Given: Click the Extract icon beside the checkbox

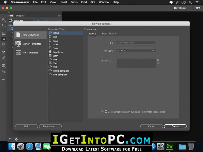Looking at the screenshot, I should tap(102, 111).
